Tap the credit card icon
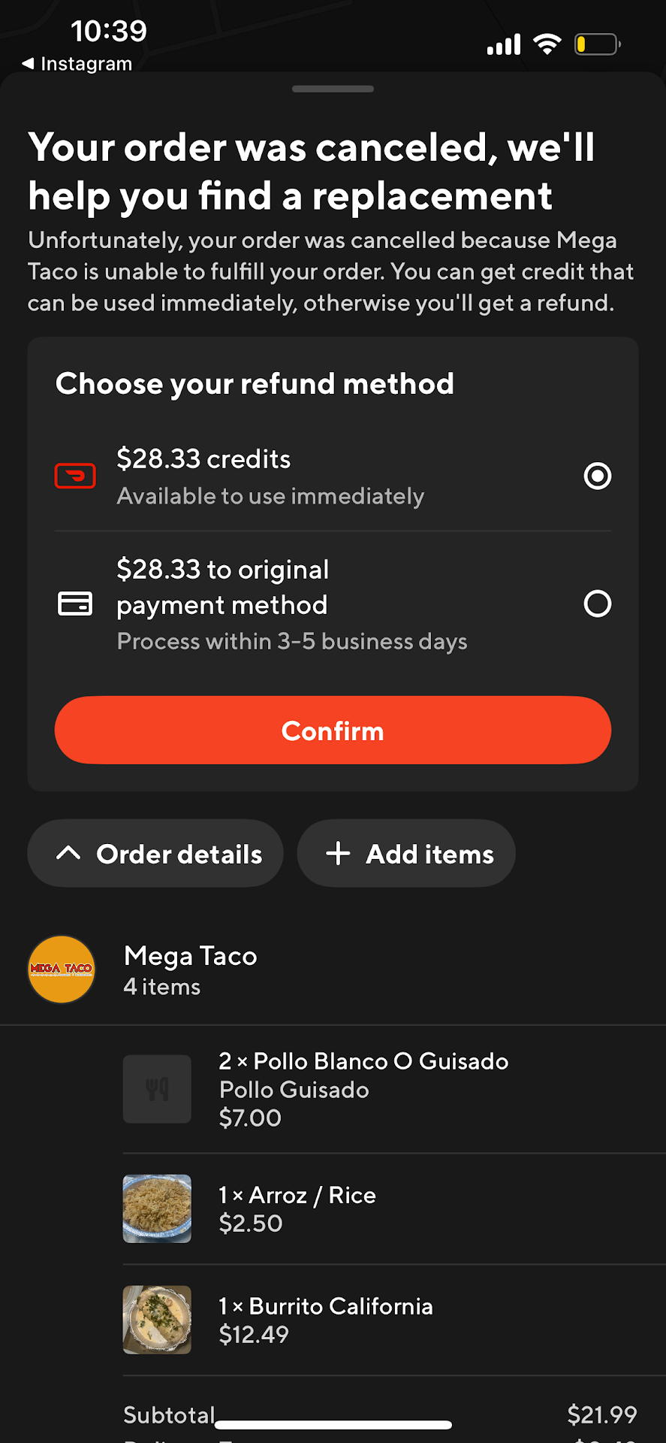Image resolution: width=666 pixels, height=1443 pixels. pos(75,604)
